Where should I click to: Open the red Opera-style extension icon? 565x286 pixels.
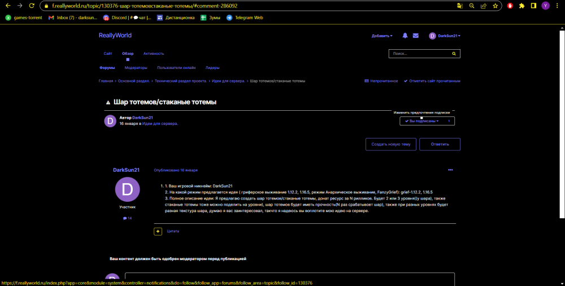510,6
